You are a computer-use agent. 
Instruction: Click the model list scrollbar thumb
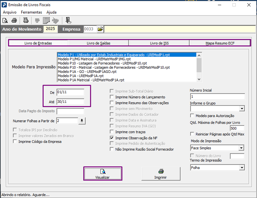coord(199,65)
